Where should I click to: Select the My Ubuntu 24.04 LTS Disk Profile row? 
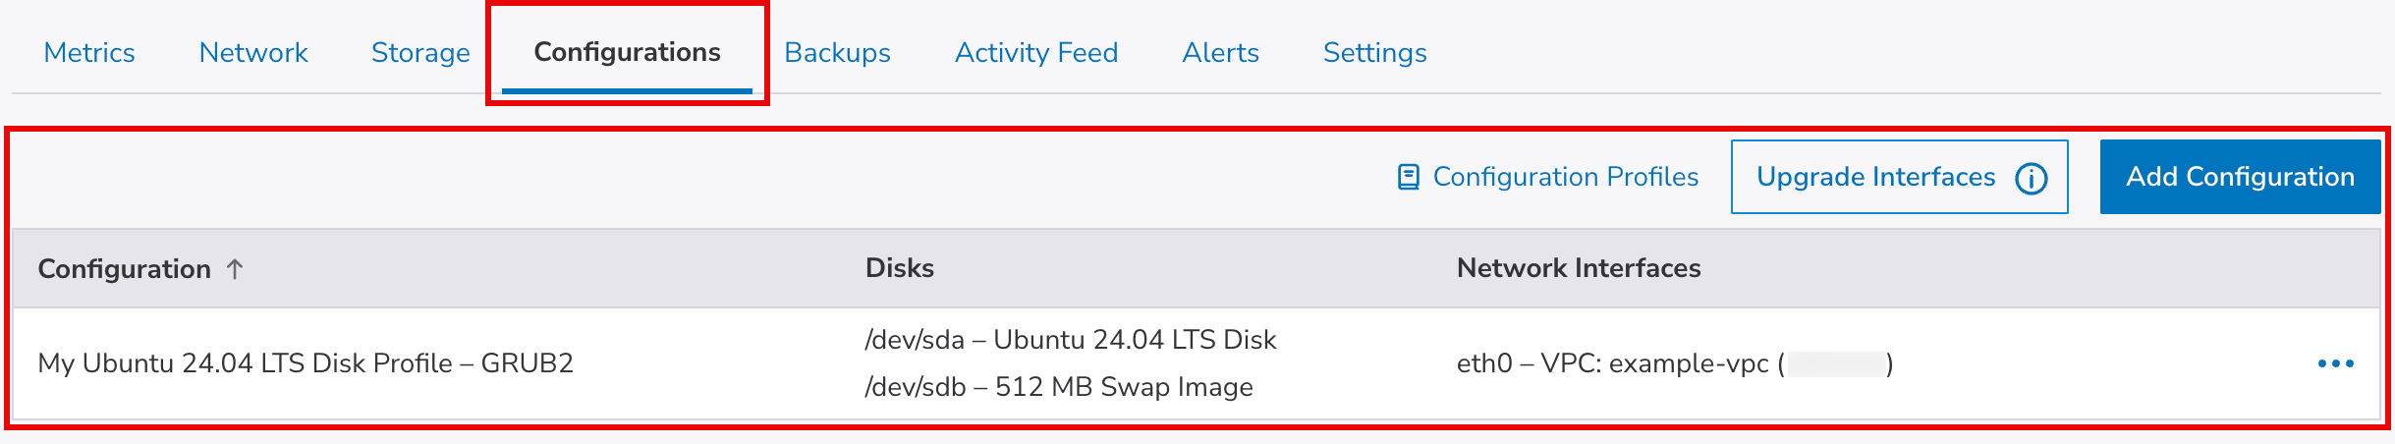[305, 363]
